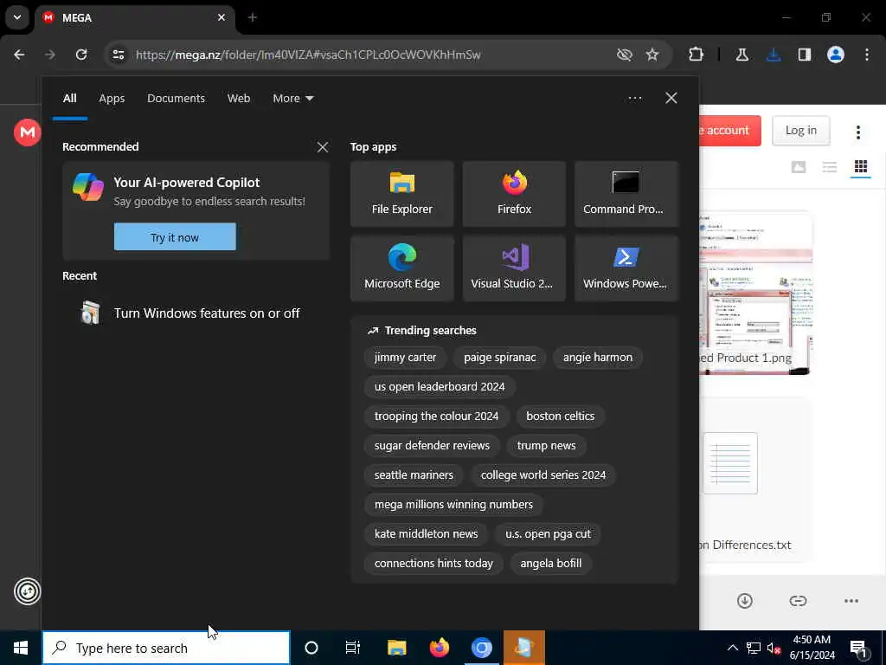Screen dimensions: 886x665
Task: Open Cortana circle icon in taskbar
Action: pyautogui.click(x=311, y=648)
